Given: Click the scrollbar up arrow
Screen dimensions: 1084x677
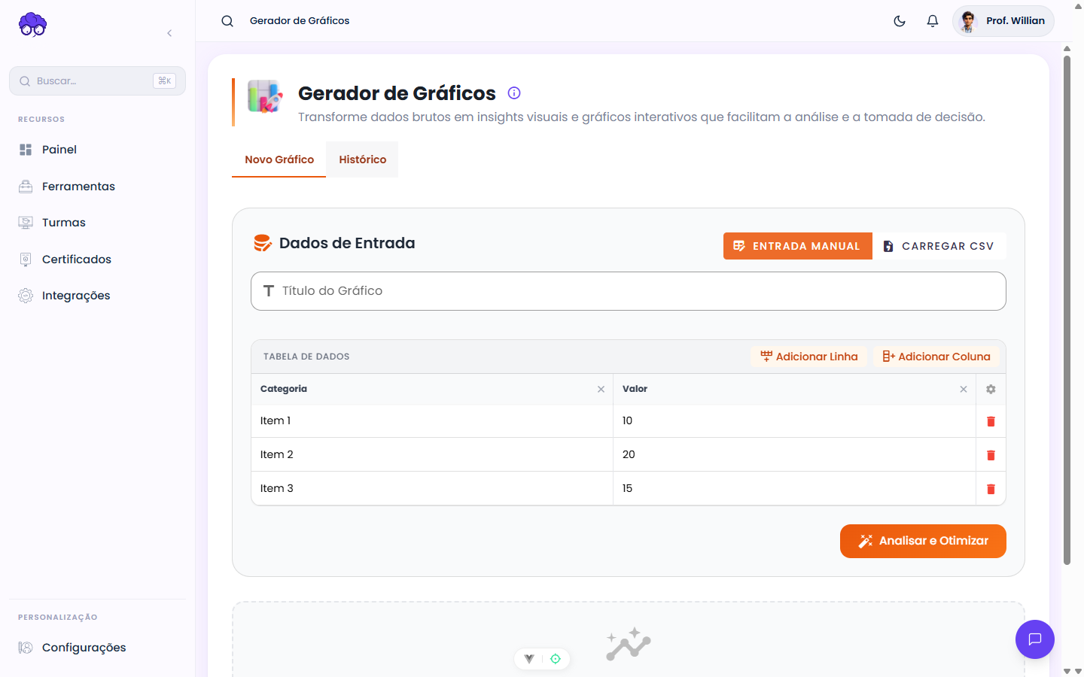Looking at the screenshot, I should click(1067, 48).
